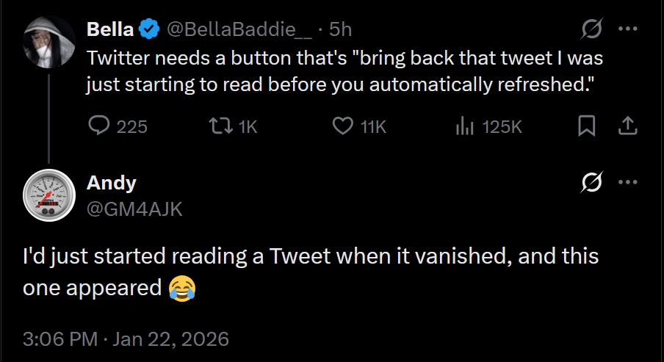Click the share icon on Bella's tweet
This screenshot has height=362, width=664.
627,127
